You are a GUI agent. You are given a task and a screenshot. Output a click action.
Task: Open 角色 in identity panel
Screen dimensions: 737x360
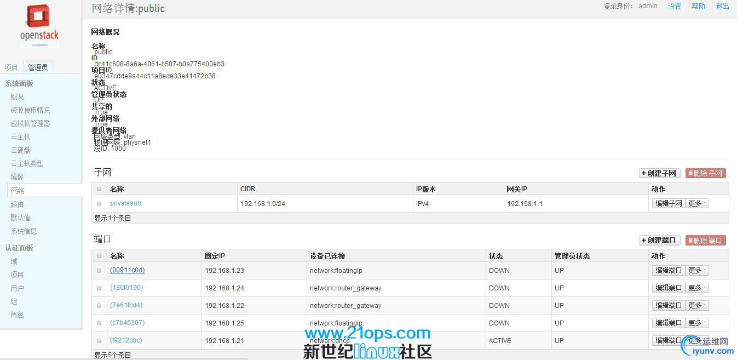coord(18,315)
